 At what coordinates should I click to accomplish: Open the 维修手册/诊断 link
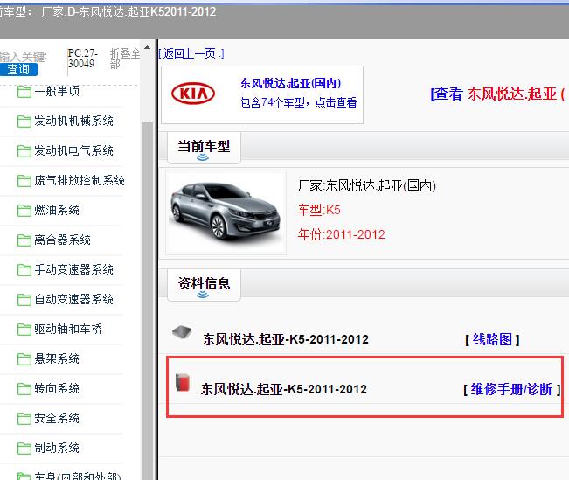click(x=511, y=390)
